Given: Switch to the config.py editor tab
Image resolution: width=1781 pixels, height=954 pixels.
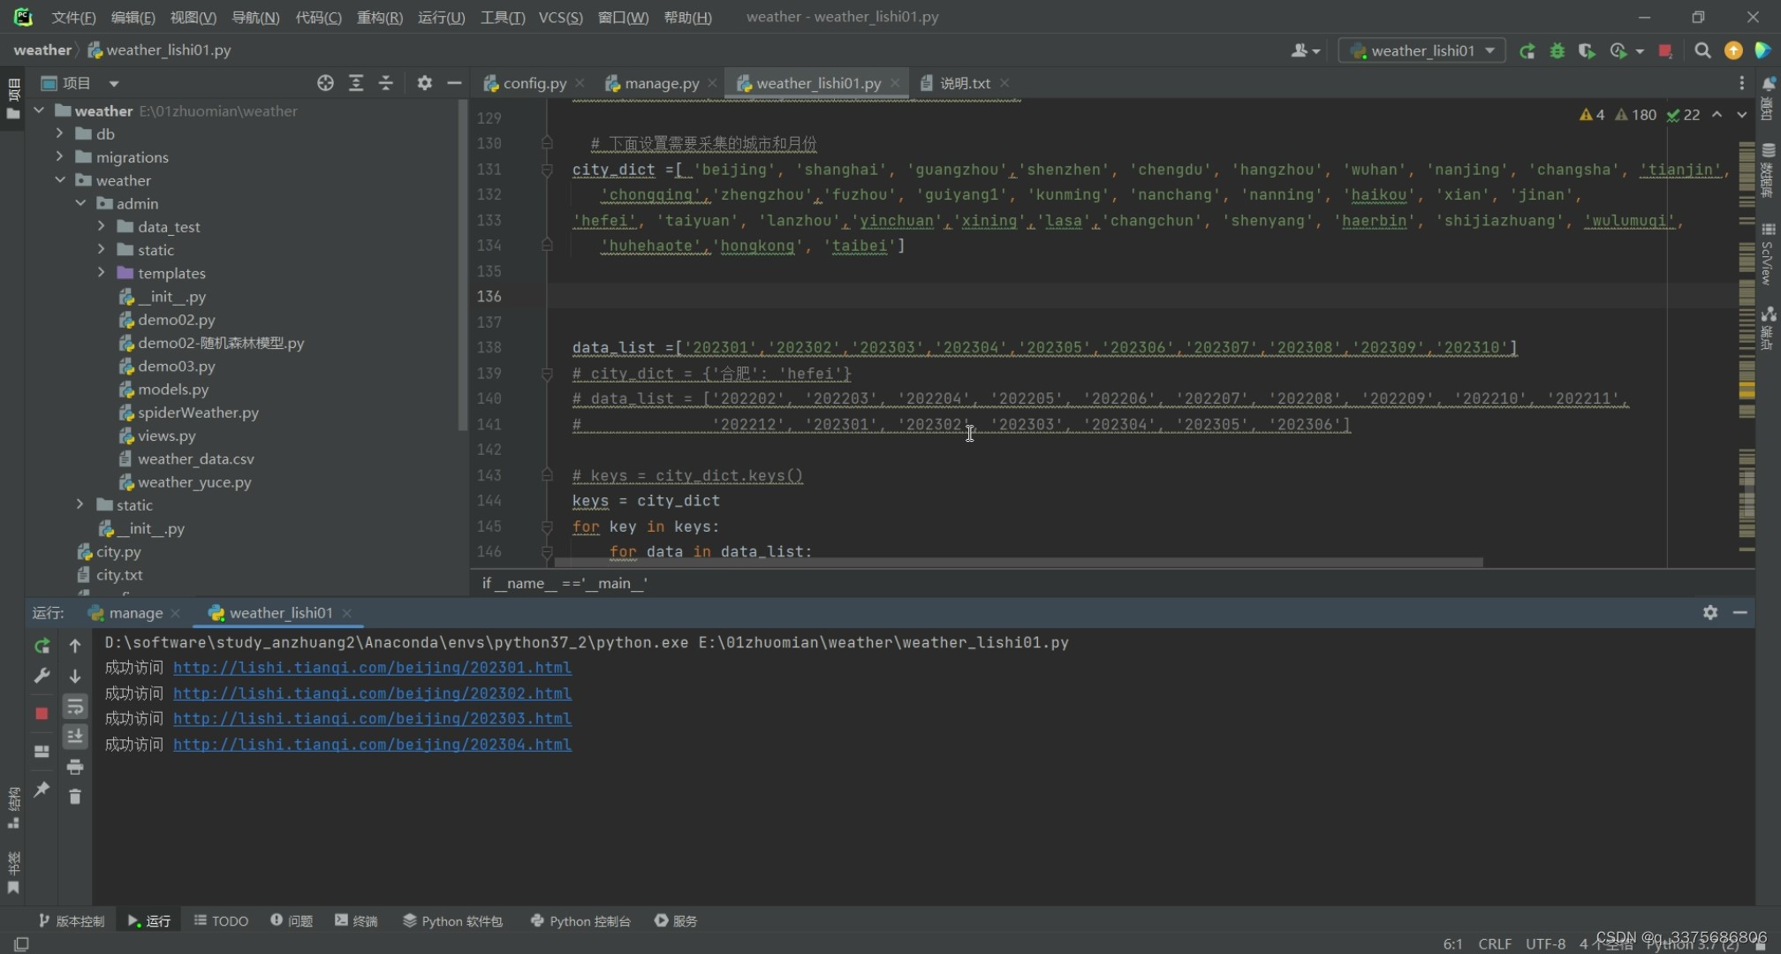Looking at the screenshot, I should pyautogui.click(x=533, y=82).
